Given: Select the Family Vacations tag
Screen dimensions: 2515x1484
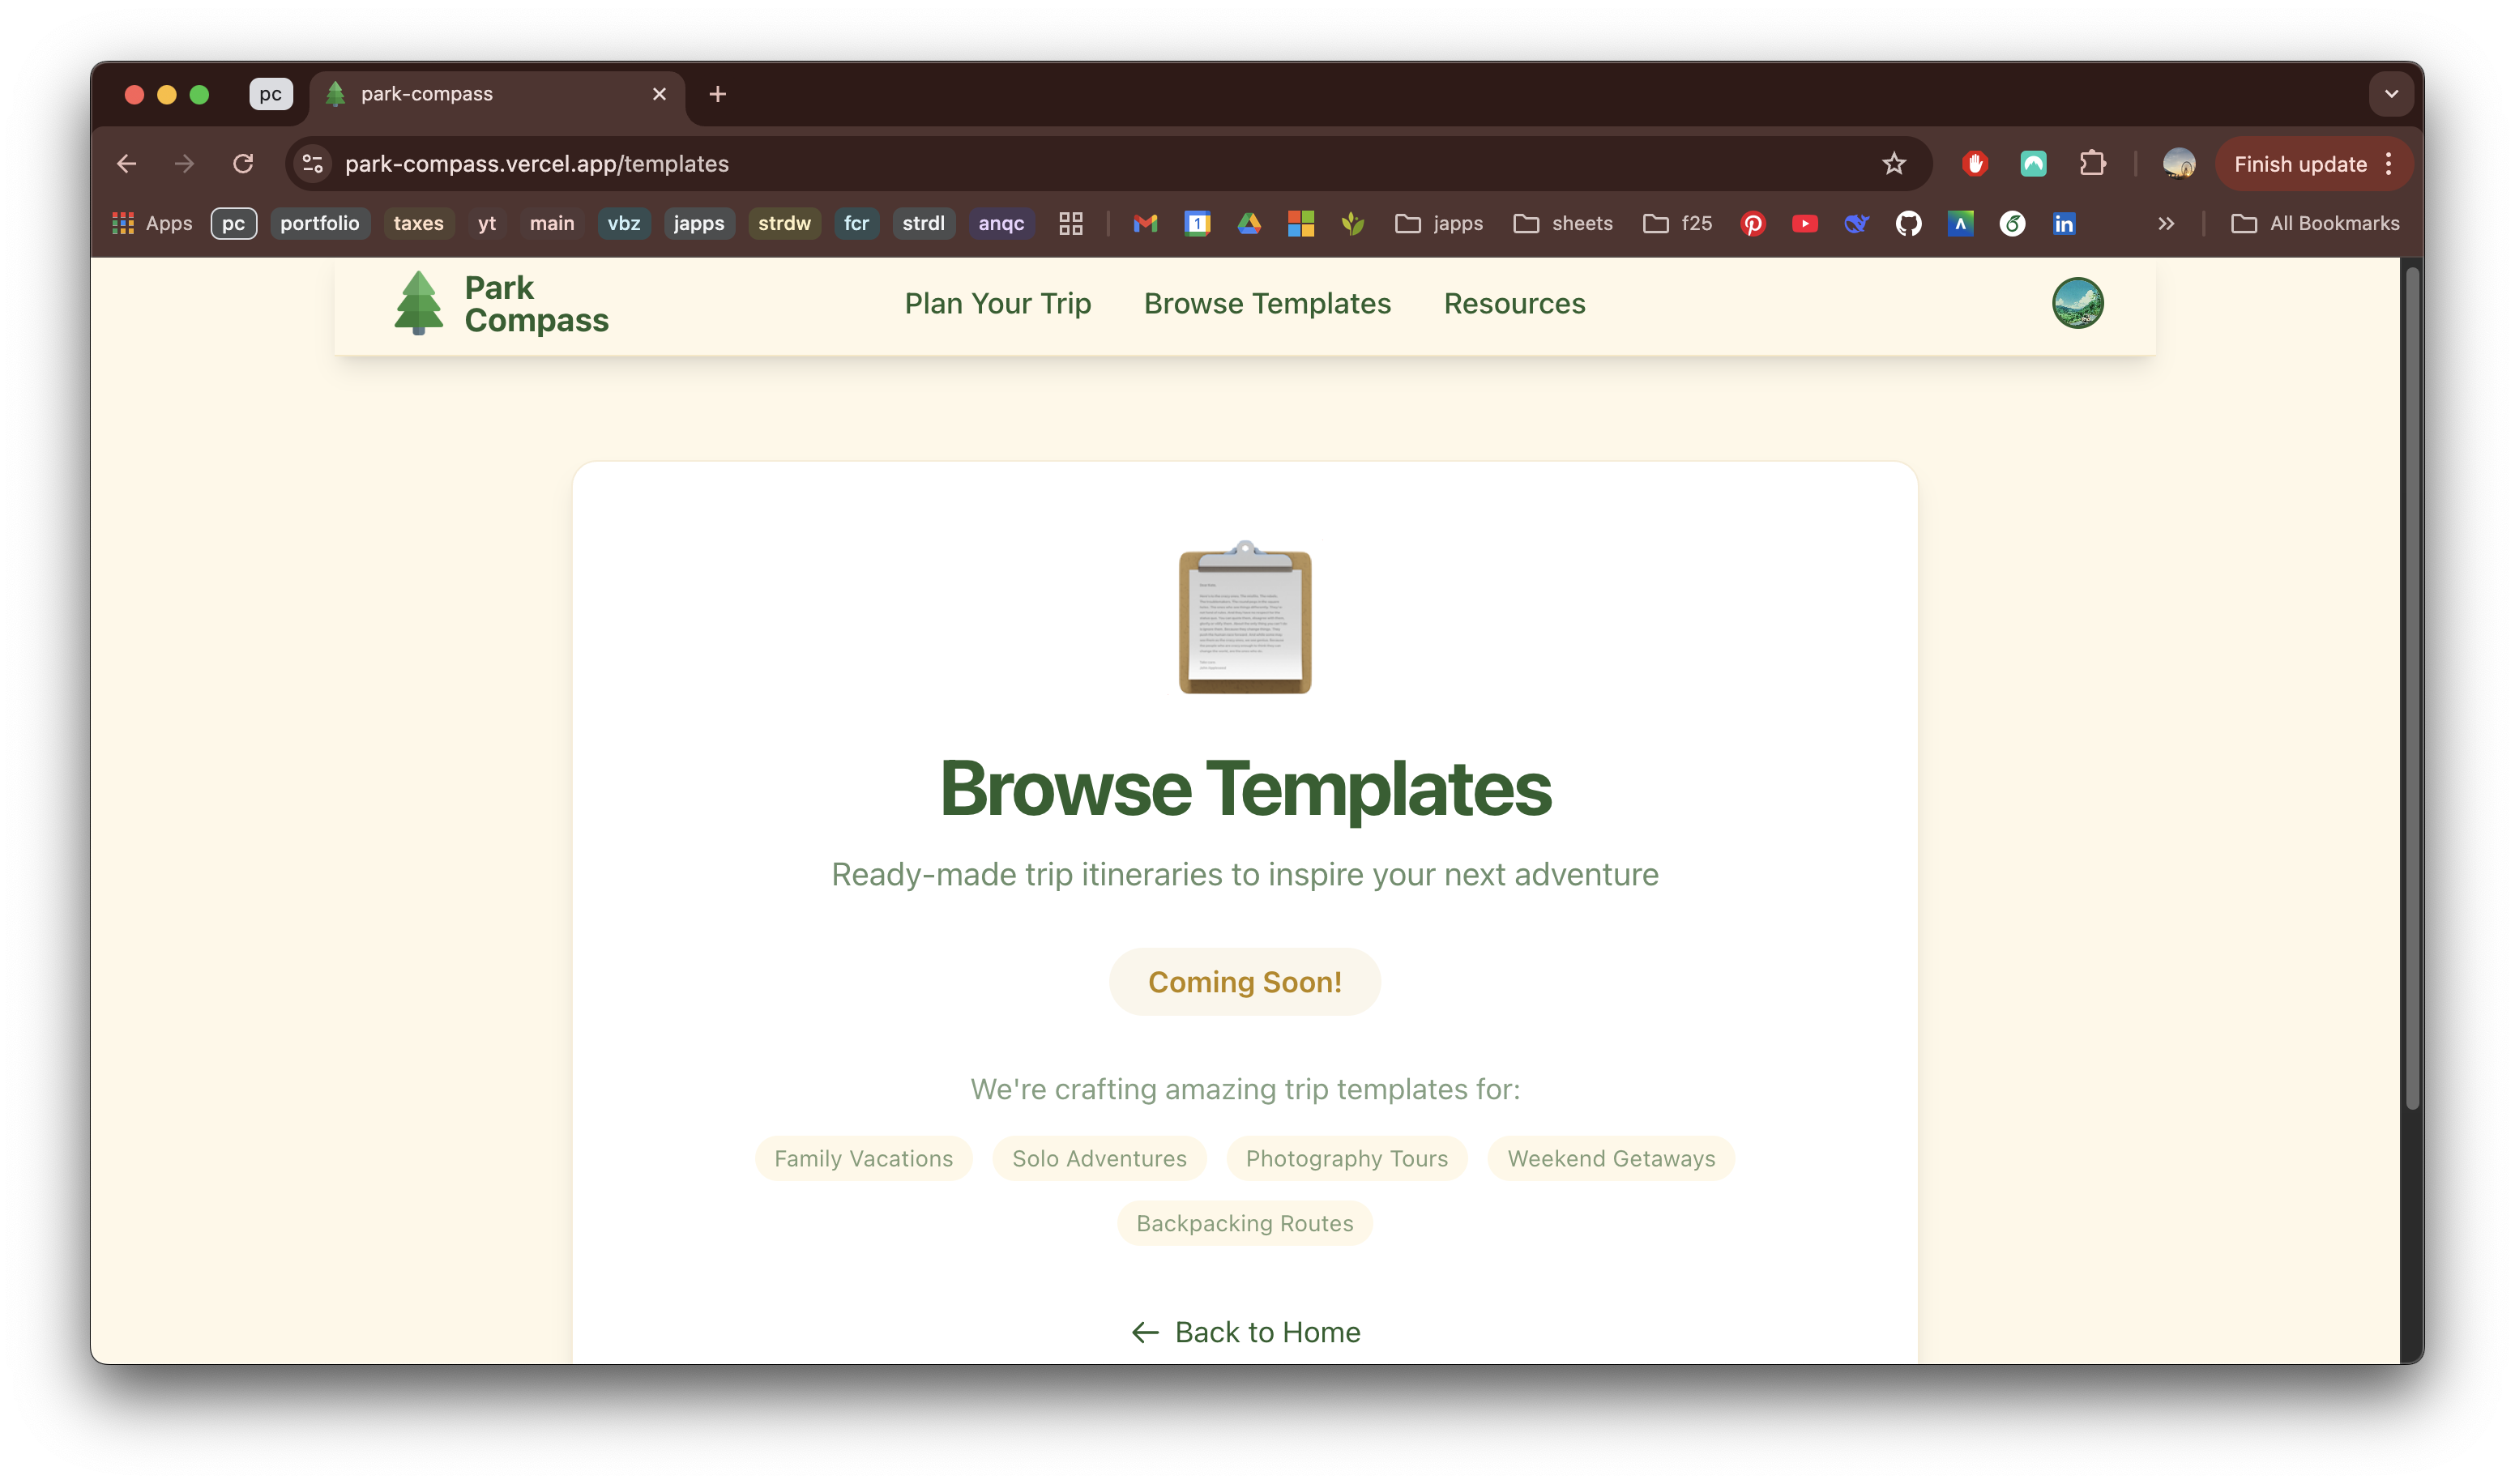Looking at the screenshot, I should click(863, 1158).
